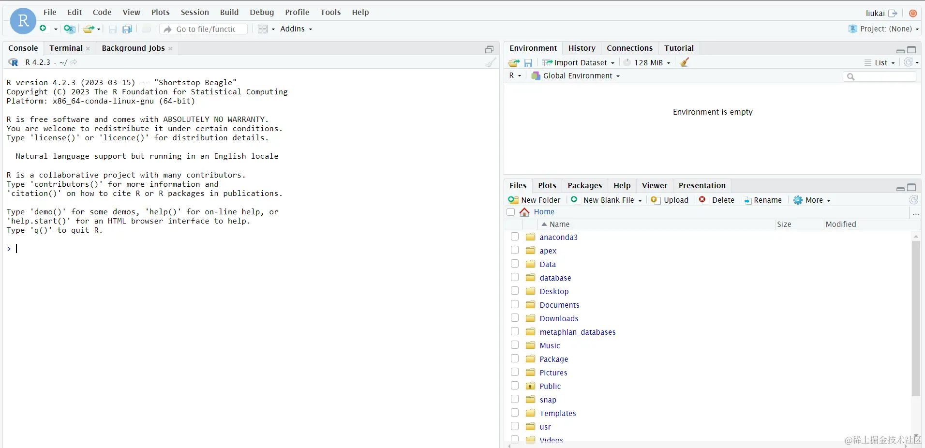
Task: Click the Print document icon
Action: click(146, 29)
